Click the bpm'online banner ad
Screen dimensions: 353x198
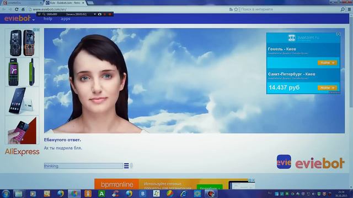click(x=174, y=184)
